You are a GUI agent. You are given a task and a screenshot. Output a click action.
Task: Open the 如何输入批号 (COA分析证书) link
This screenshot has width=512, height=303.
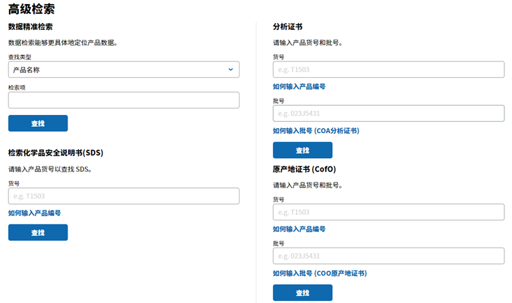(316, 131)
